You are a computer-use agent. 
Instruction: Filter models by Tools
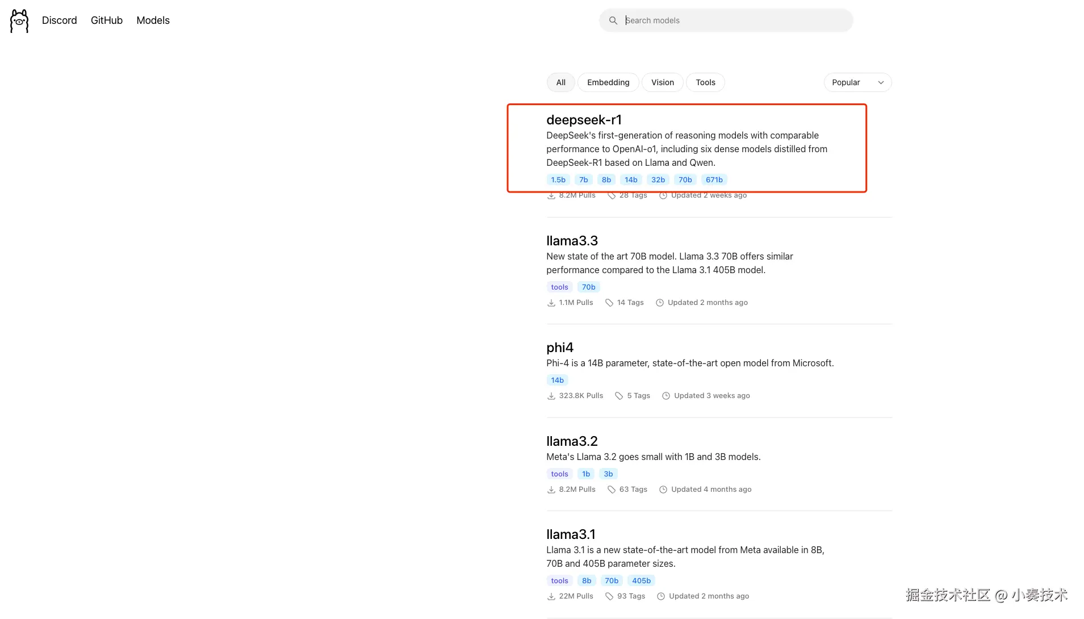705,82
